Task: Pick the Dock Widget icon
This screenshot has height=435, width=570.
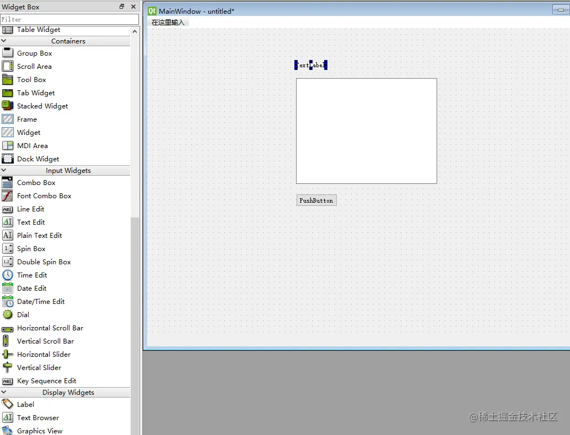Action: pyautogui.click(x=8, y=159)
